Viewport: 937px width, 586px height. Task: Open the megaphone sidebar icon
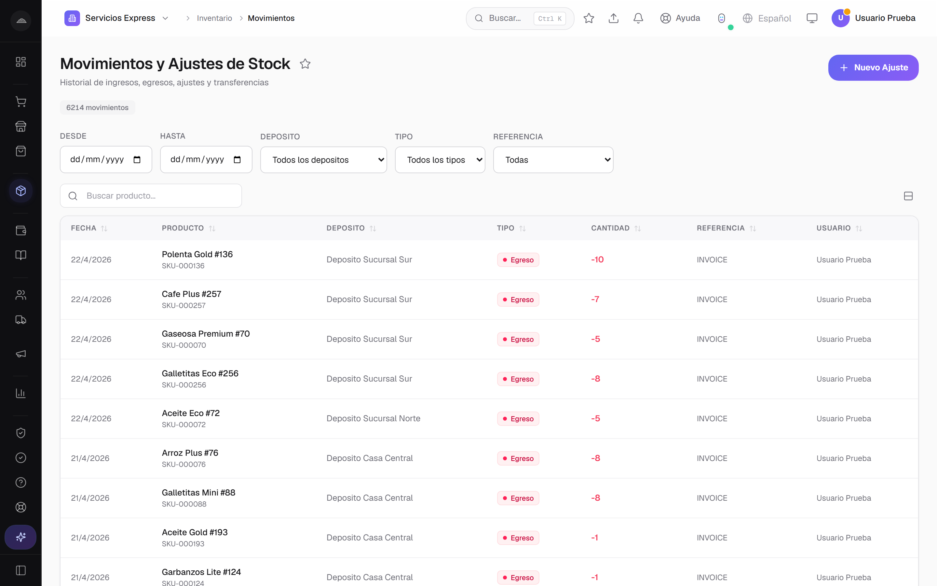(x=21, y=354)
